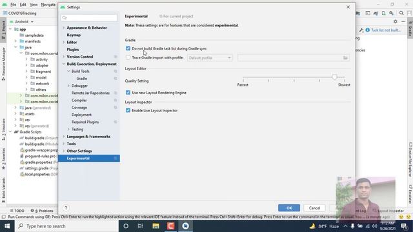Expand the Editor settings category
Image resolution: width=413 pixels, height=232 pixels.
tap(64, 42)
